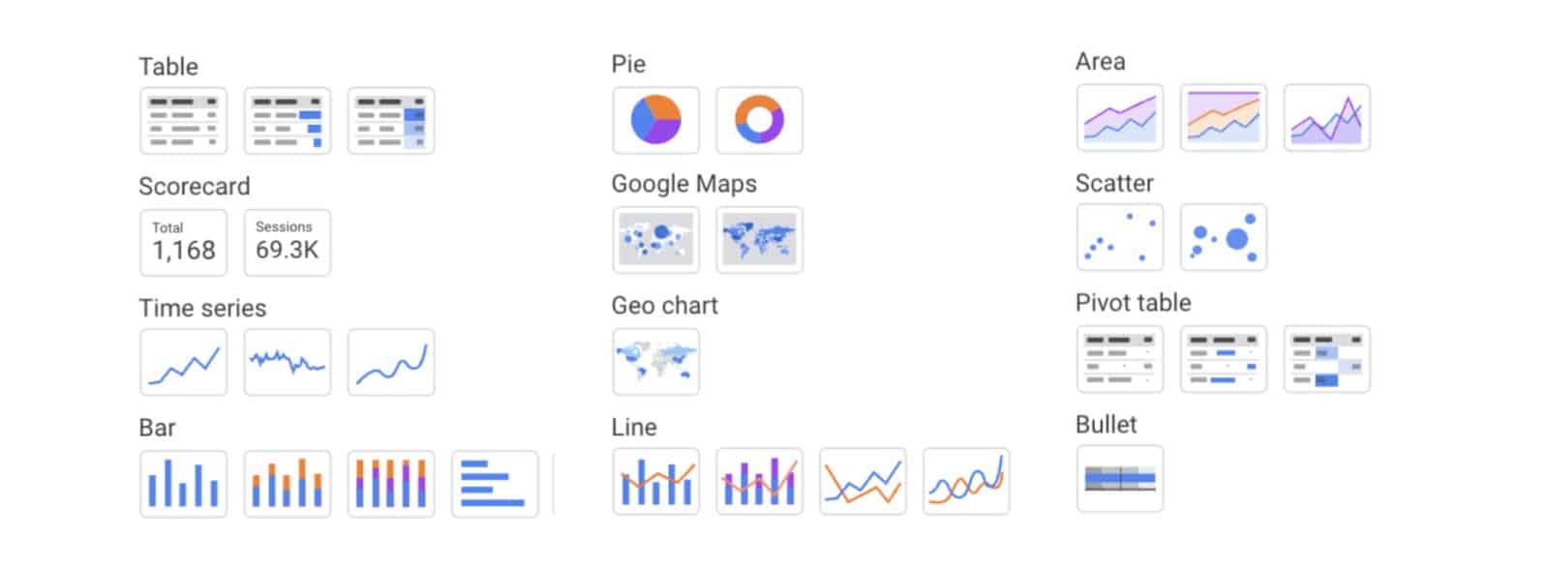Screen dimensions: 1545x567
Task: Select the bubble Google Maps icon
Action: [x=655, y=240]
